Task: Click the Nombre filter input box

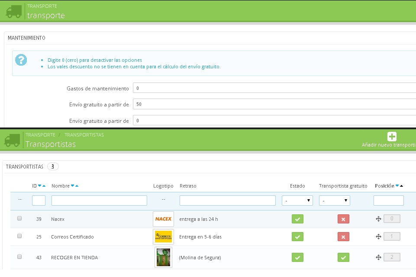Action: [99, 201]
